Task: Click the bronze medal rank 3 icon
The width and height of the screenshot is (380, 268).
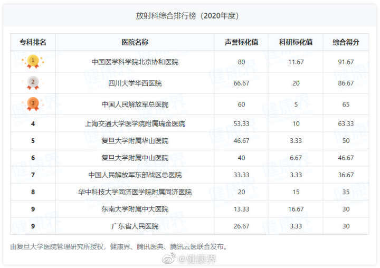Action: tap(33, 104)
